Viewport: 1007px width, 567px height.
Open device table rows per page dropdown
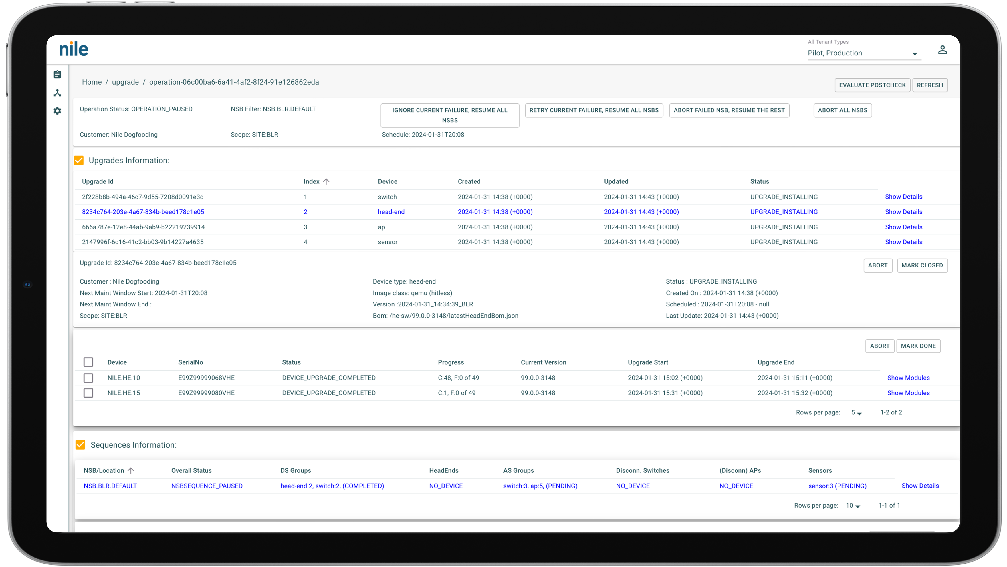click(x=857, y=413)
